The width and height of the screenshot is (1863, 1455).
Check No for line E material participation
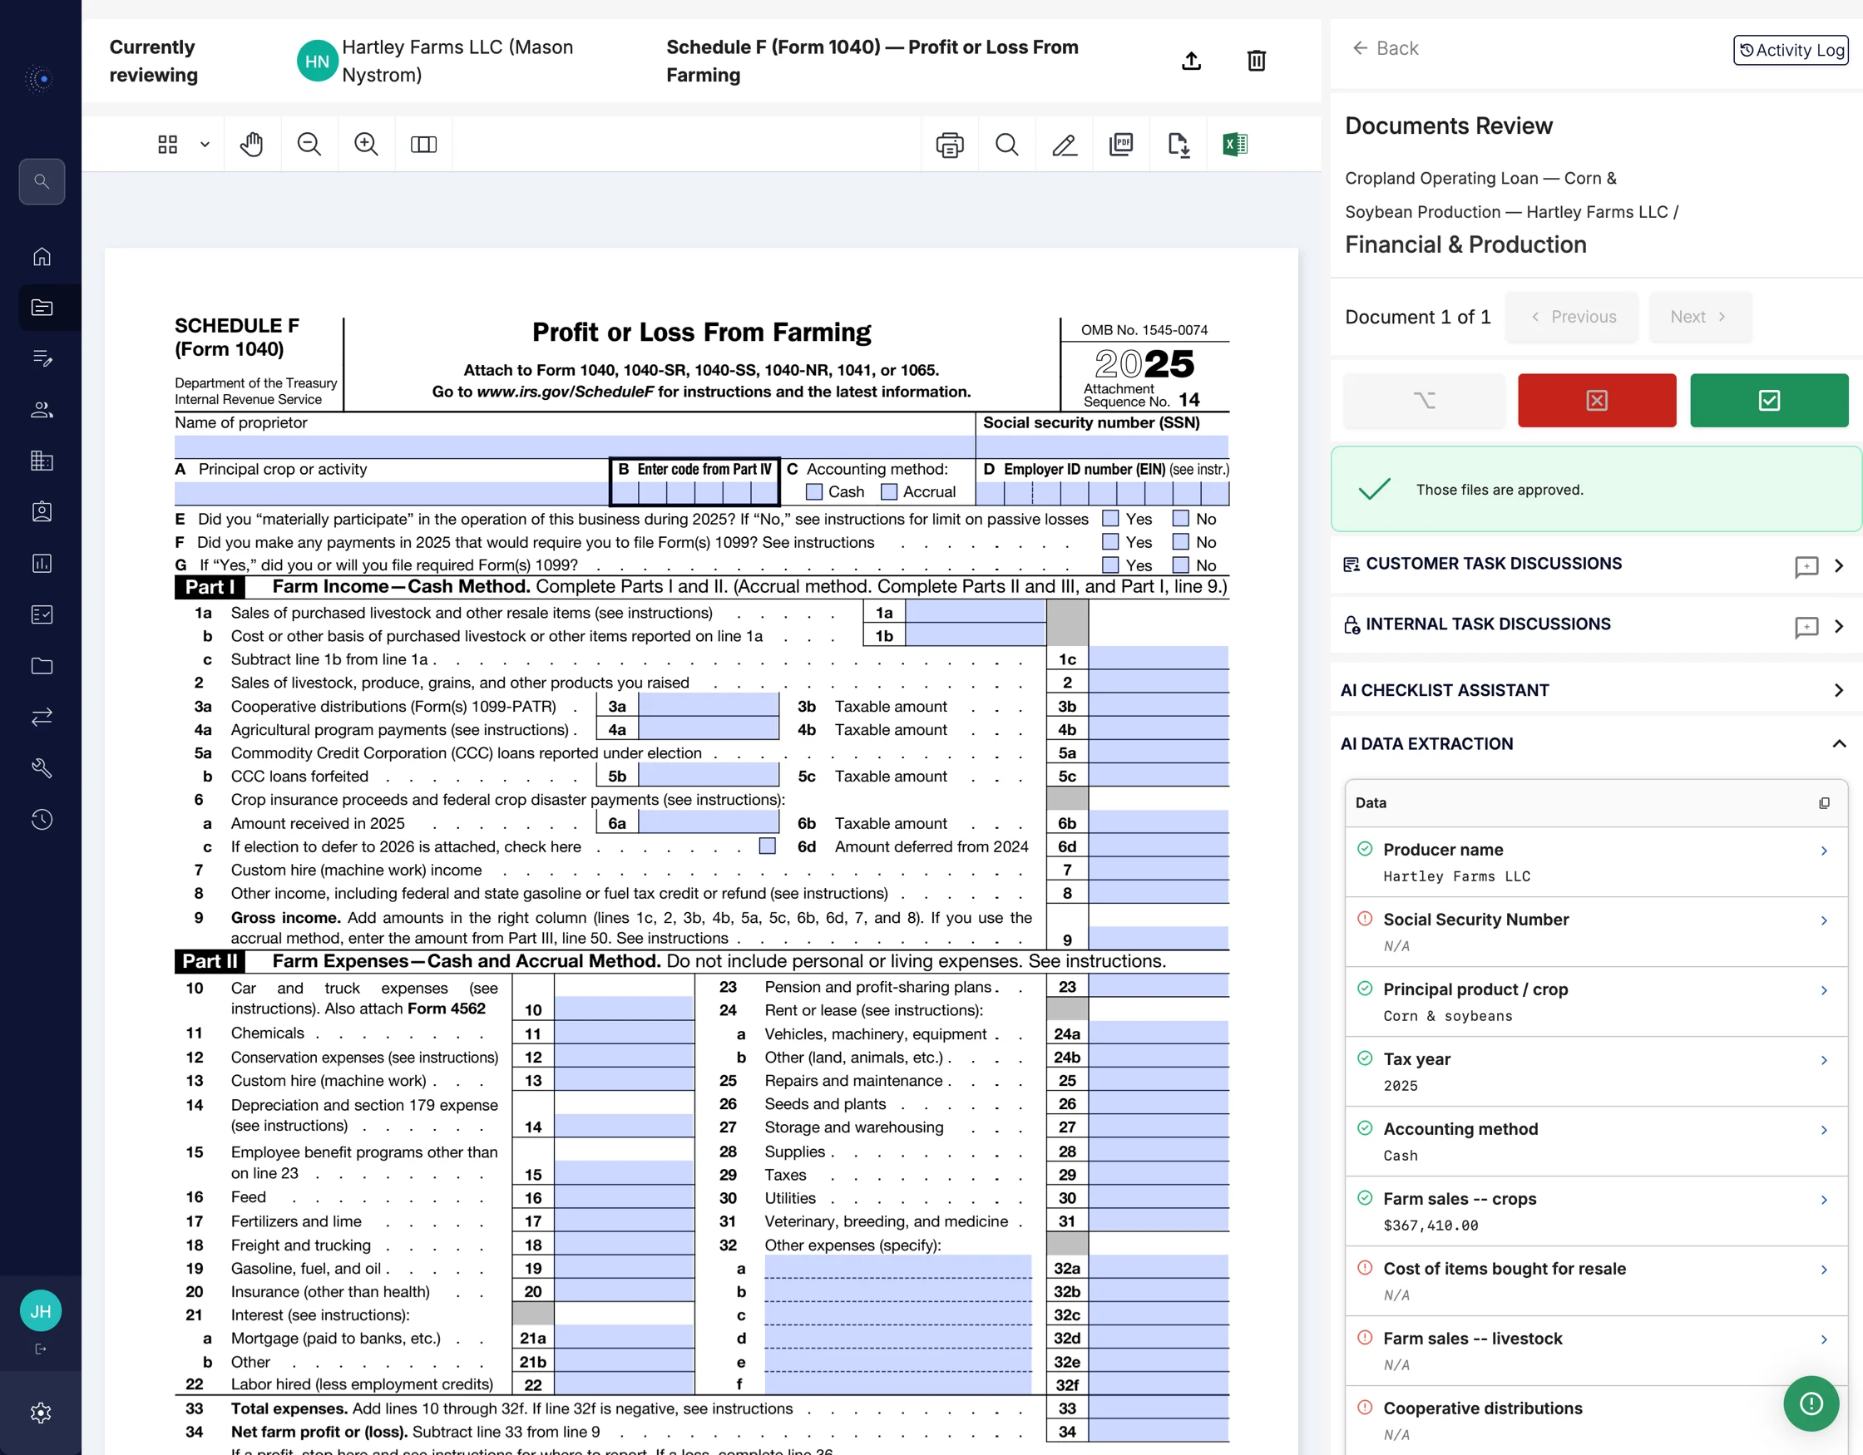coord(1180,519)
